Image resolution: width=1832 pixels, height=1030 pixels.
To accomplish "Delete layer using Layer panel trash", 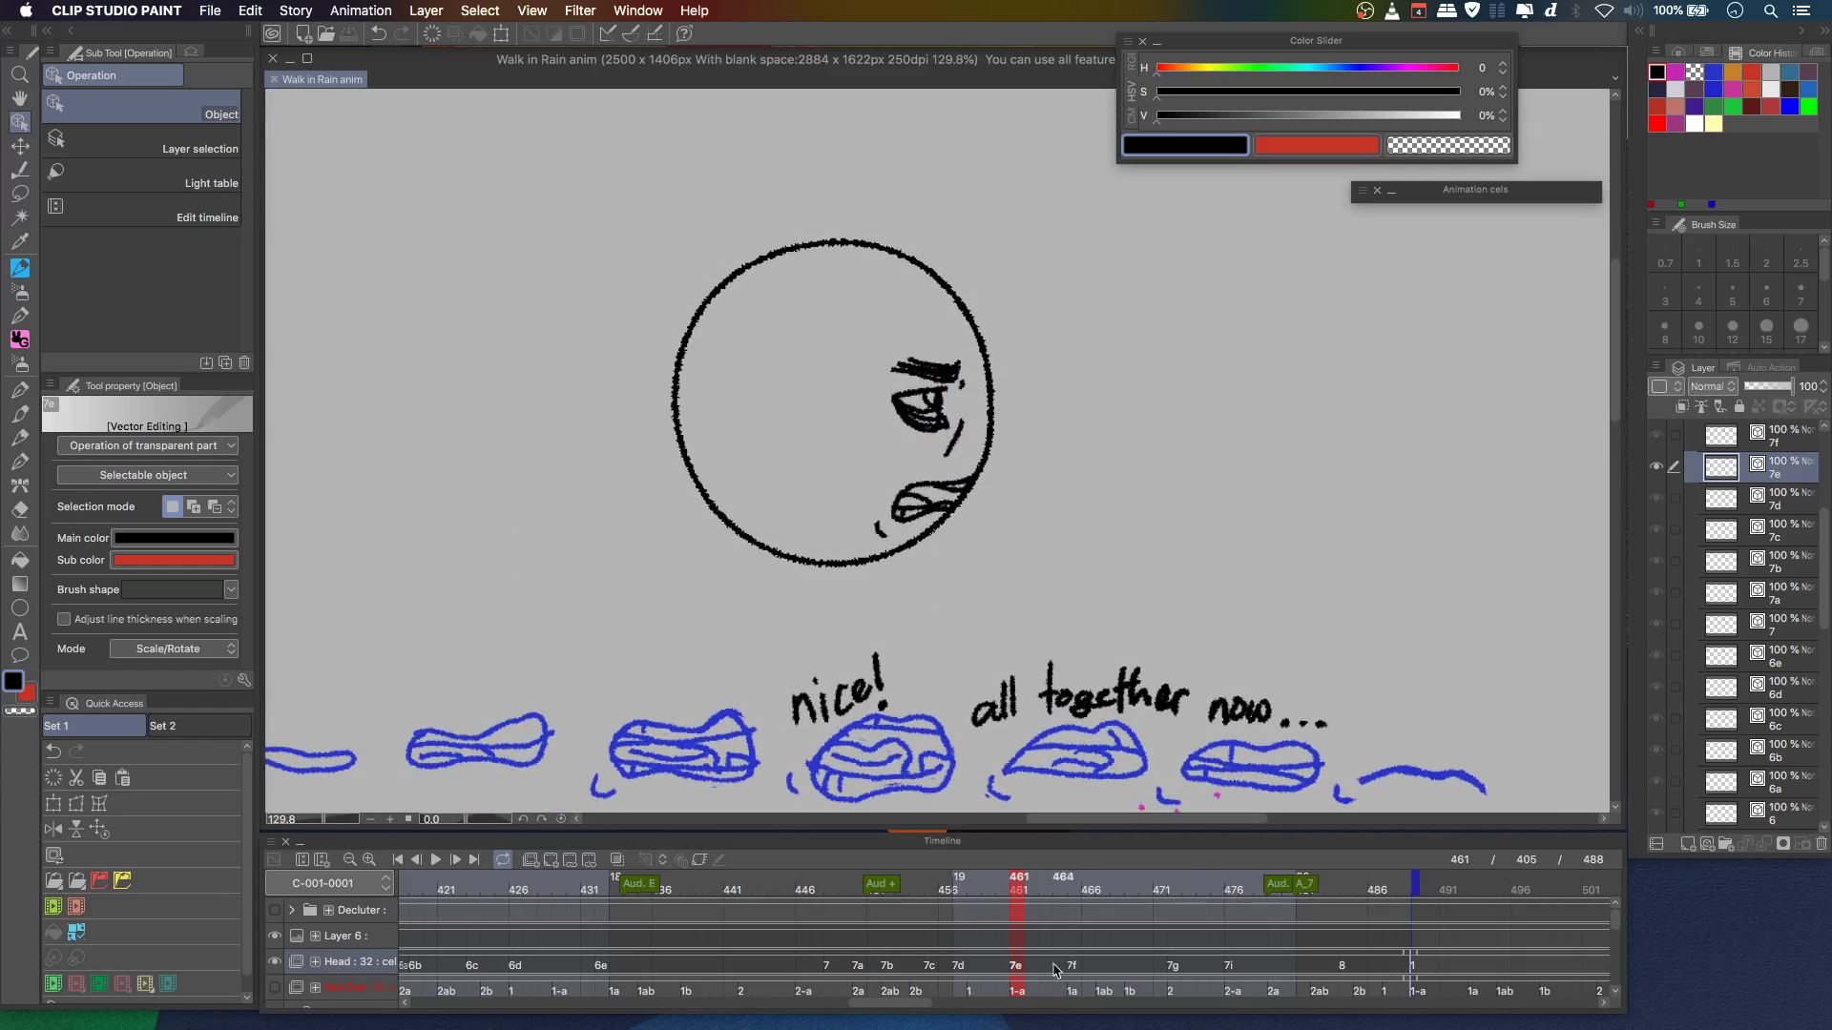I will (1822, 844).
